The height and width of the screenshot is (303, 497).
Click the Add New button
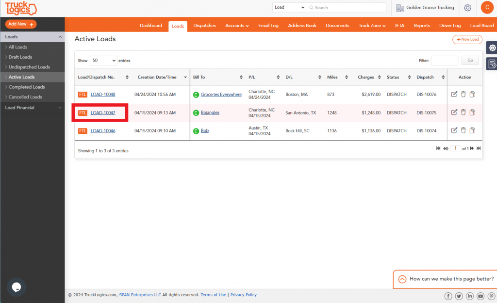coord(21,24)
